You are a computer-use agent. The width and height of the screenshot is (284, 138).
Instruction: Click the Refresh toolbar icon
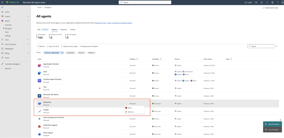[x=38, y=46]
